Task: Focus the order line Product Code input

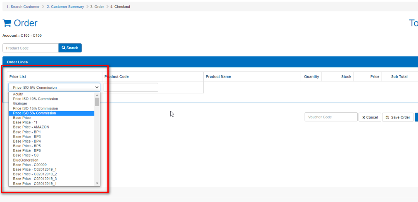Action: (x=131, y=88)
